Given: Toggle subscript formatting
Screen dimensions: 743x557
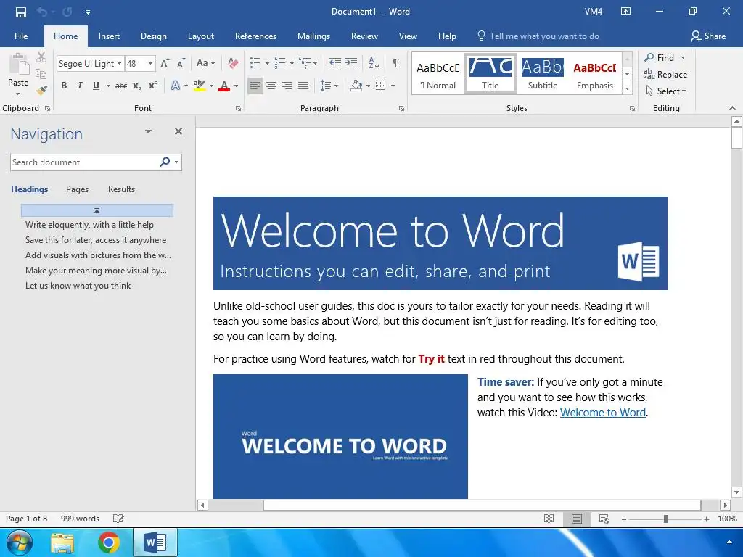Looking at the screenshot, I should point(137,86).
